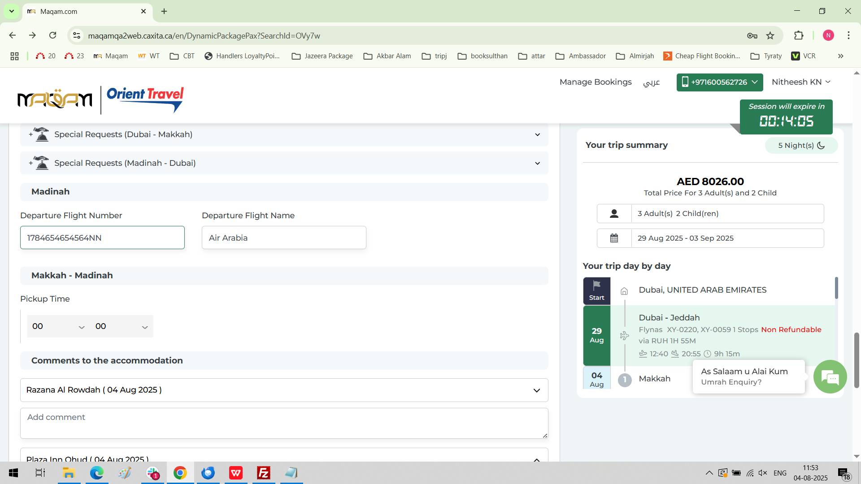Screen dimensions: 861x484
Task: Click the Maqam Orient Travel logo
Action: coord(100,99)
